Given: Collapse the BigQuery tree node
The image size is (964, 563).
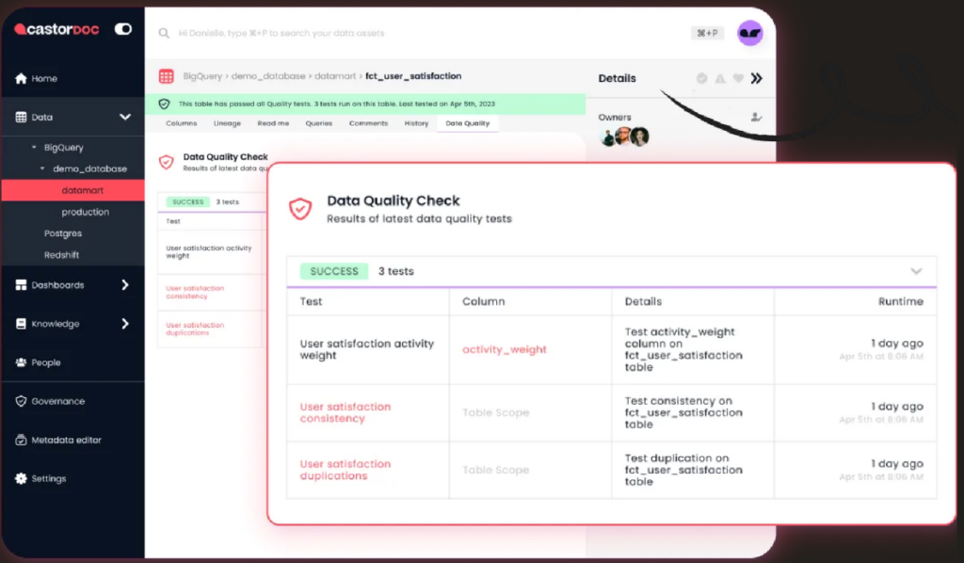Looking at the screenshot, I should (x=34, y=148).
